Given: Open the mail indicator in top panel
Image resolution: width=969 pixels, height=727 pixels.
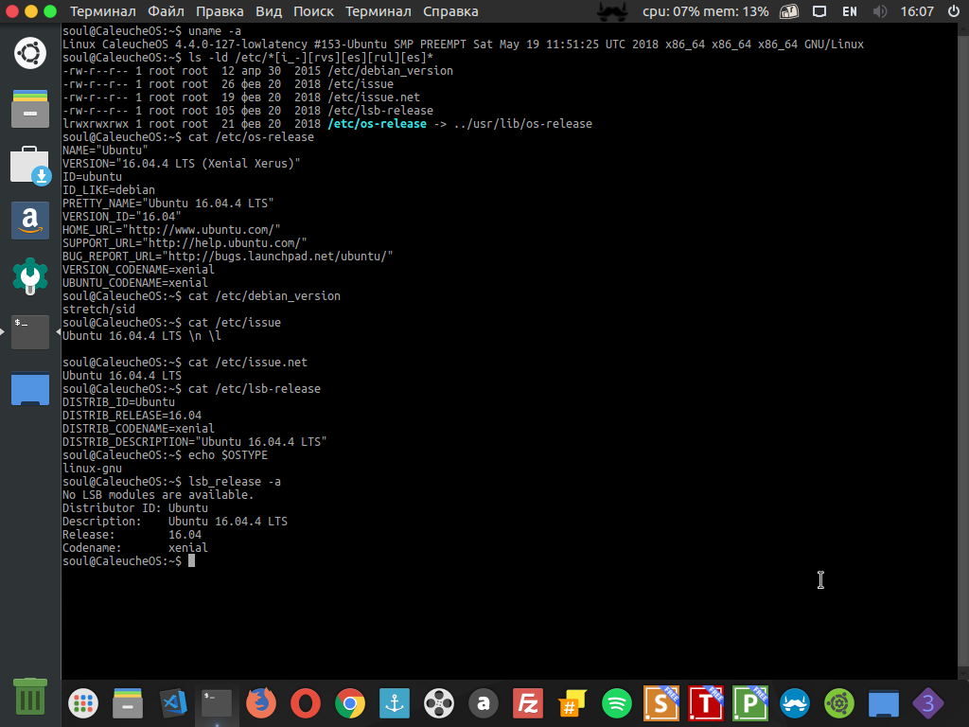Looking at the screenshot, I should (789, 11).
